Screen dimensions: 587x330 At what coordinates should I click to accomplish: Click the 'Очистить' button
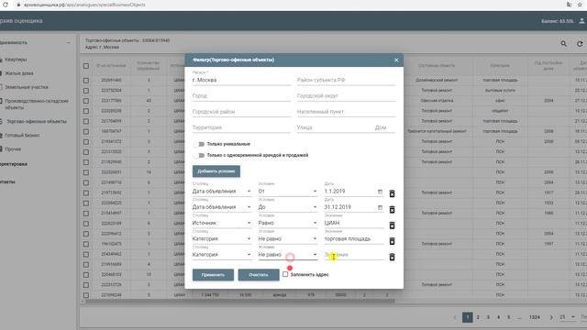tap(259, 275)
